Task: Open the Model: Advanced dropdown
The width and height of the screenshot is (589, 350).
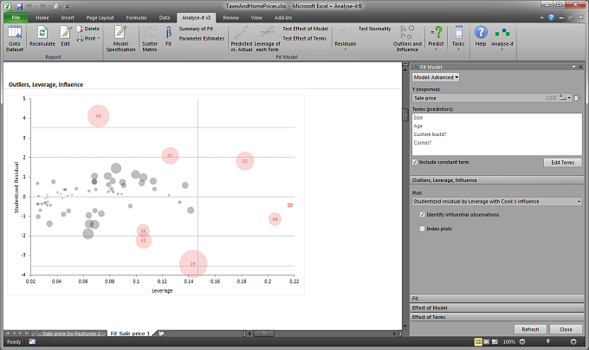Action: 436,77
